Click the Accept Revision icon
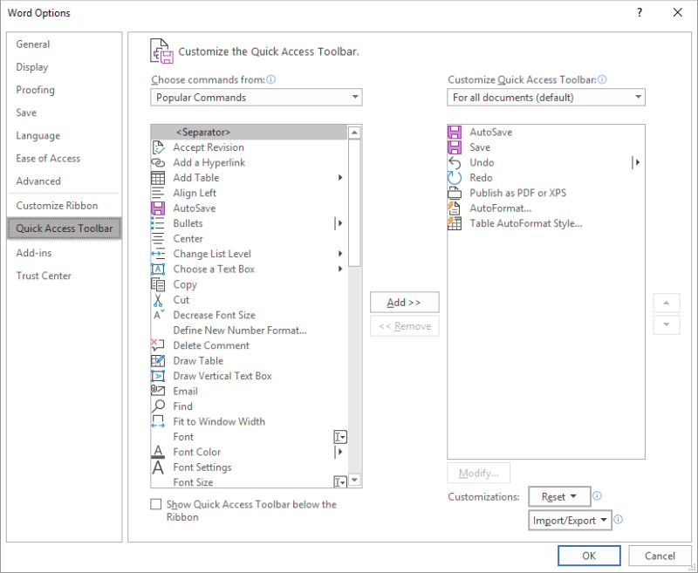Viewport: 698px width, 573px height. pyautogui.click(x=161, y=147)
